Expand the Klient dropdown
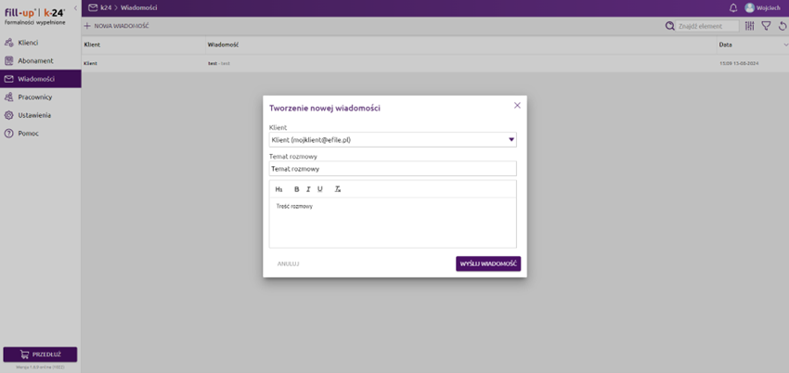The width and height of the screenshot is (789, 373). click(511, 140)
